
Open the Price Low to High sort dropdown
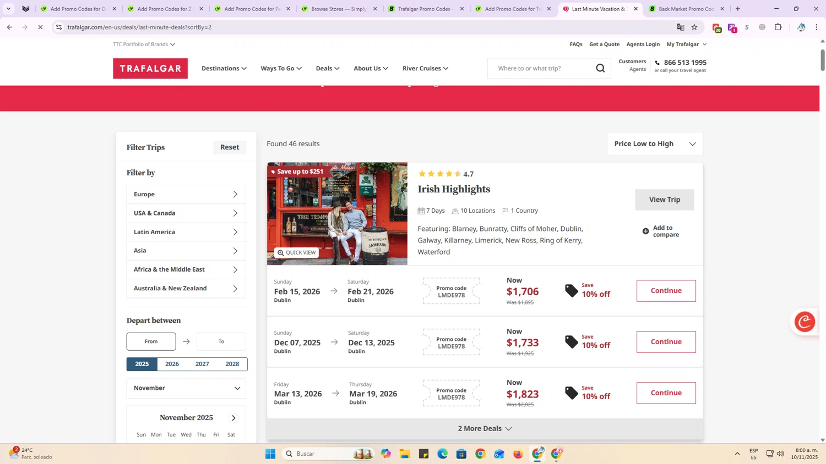pos(655,144)
